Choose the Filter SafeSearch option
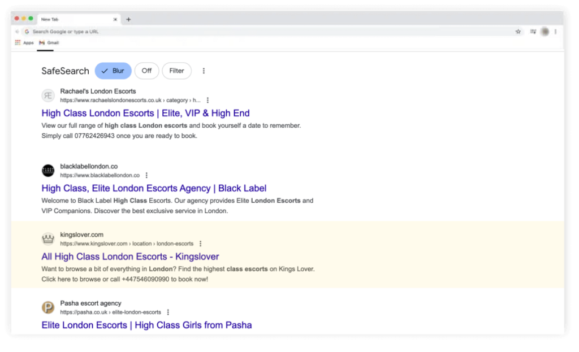Viewport: 579px width, 352px height. [x=176, y=71]
